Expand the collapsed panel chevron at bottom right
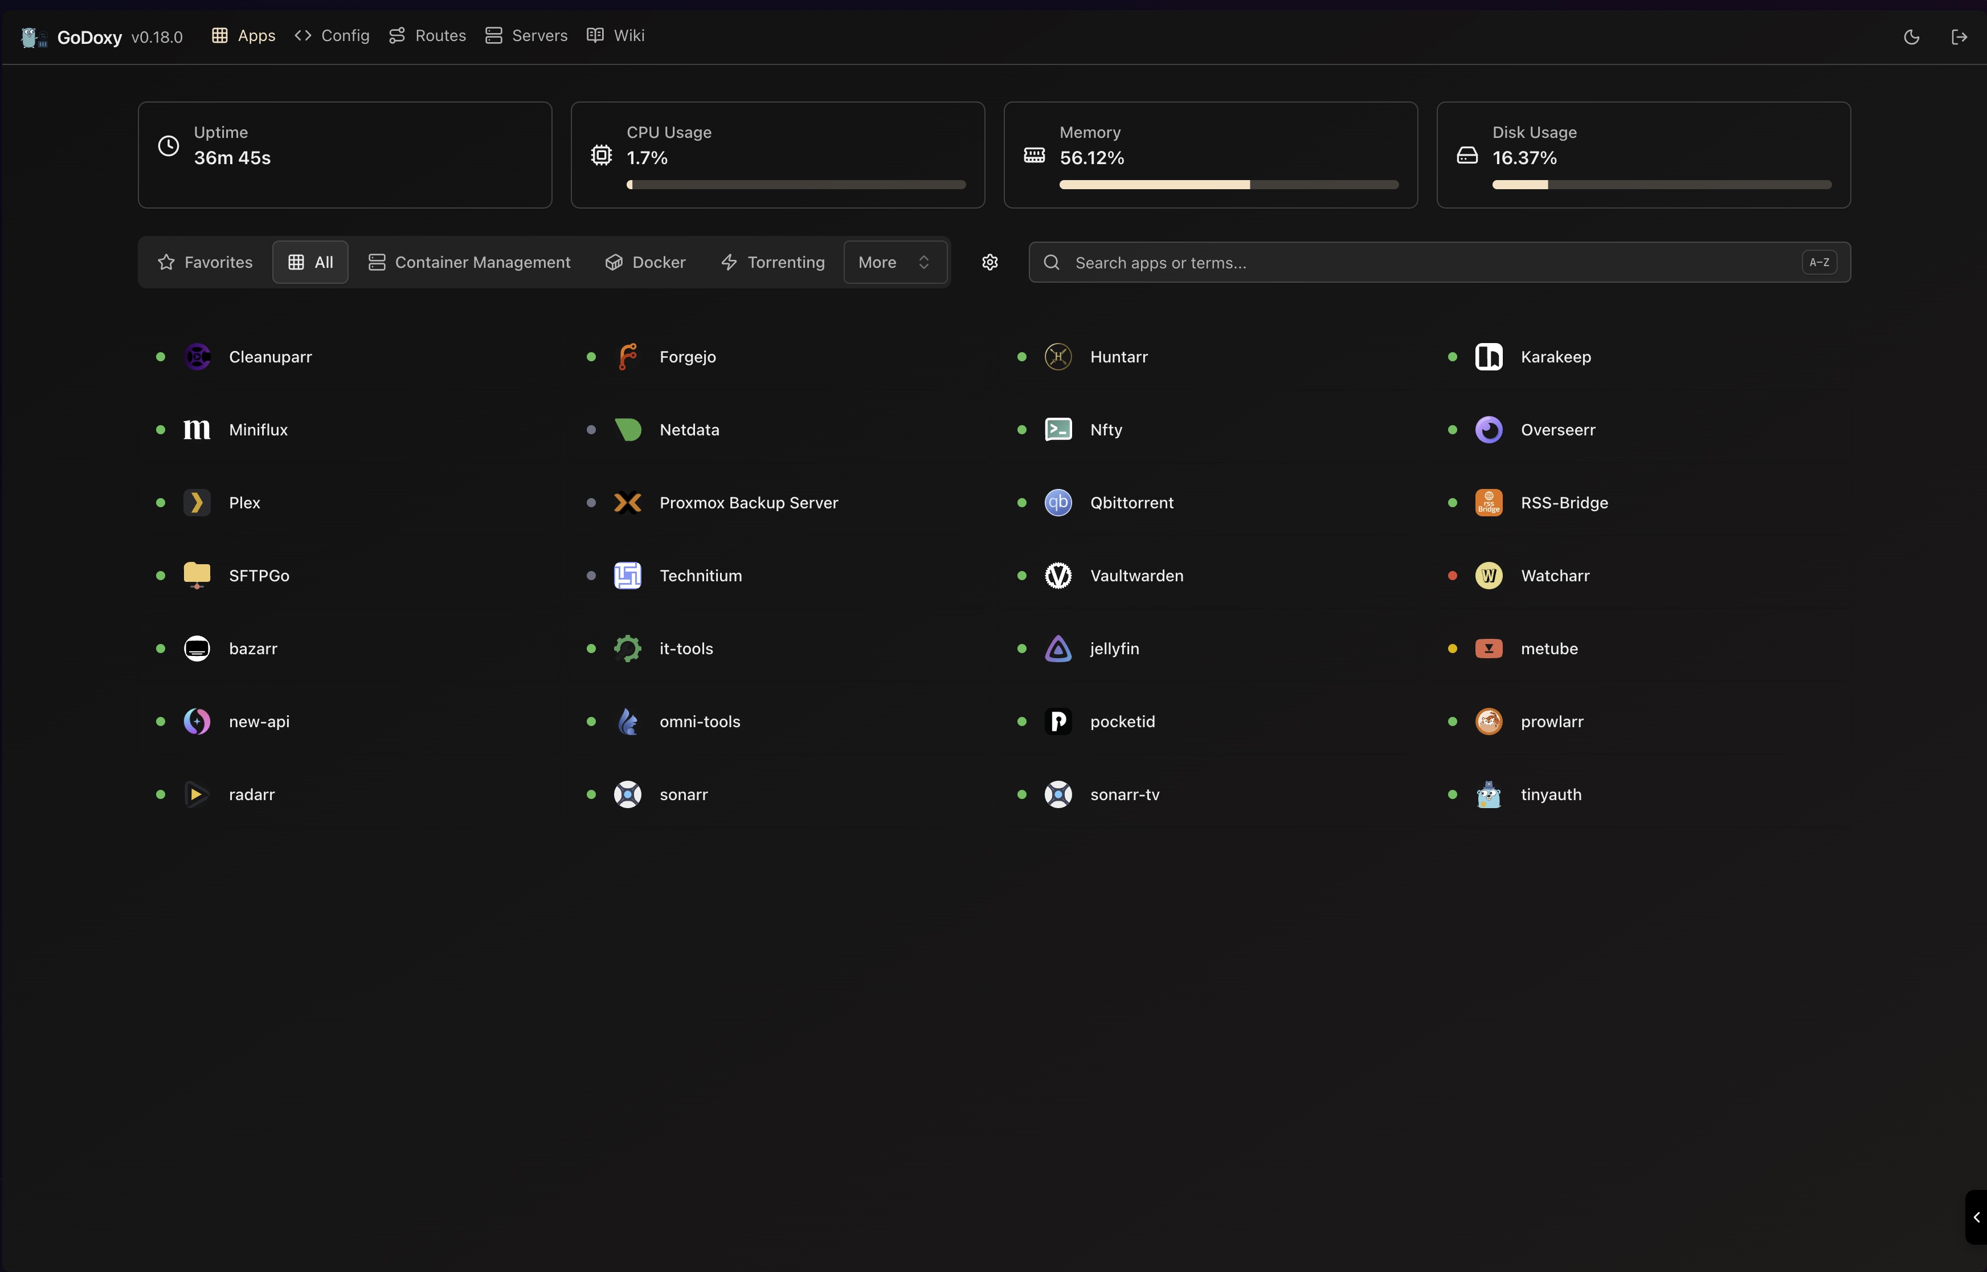Viewport: 1987px width, 1272px height. 1976,1217
